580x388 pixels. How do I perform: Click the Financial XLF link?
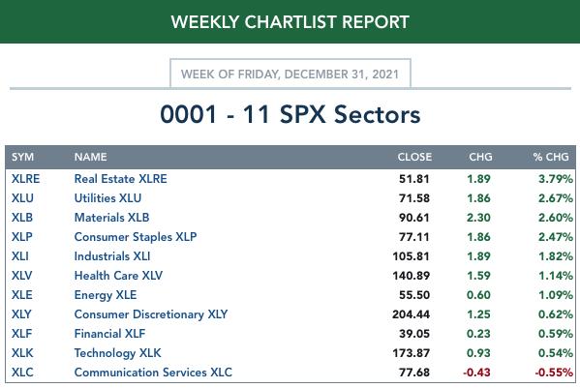click(109, 333)
